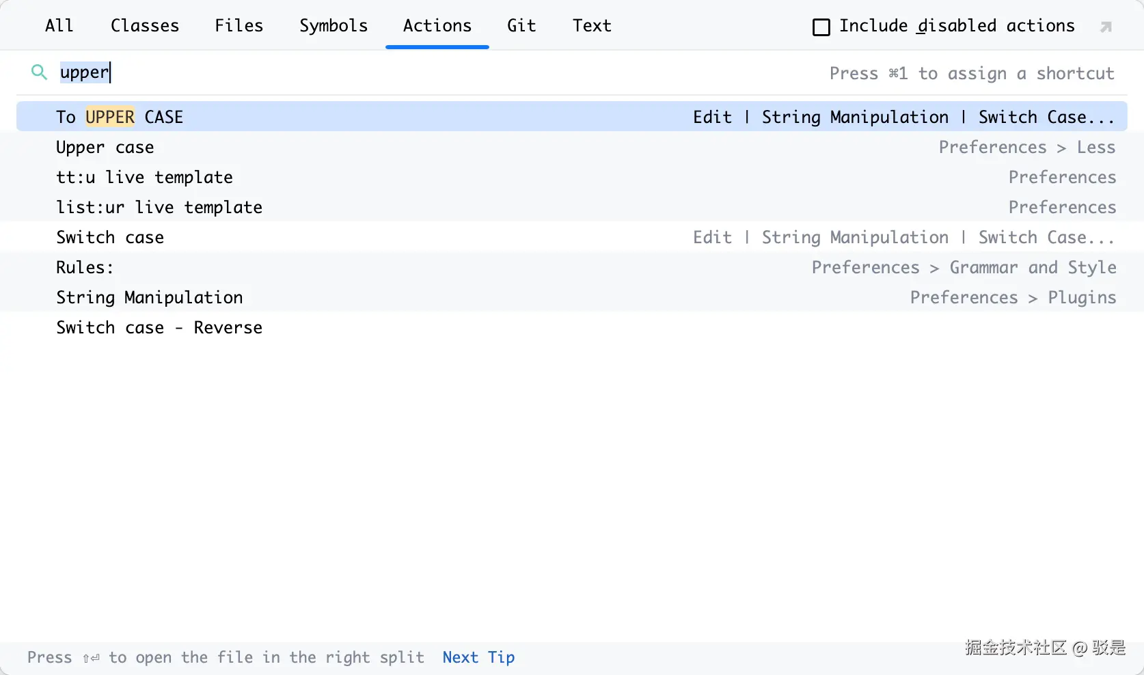
Task: Click the open in tool window arrow icon
Action: [1106, 27]
